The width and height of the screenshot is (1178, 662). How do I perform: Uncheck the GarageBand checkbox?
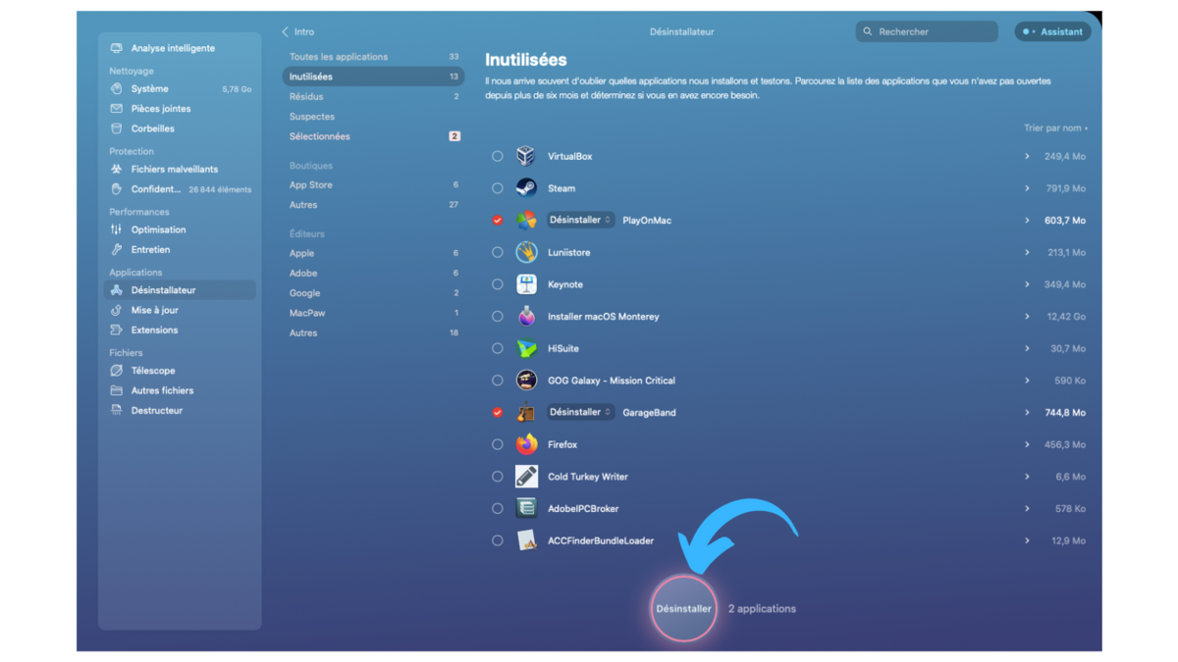point(498,413)
